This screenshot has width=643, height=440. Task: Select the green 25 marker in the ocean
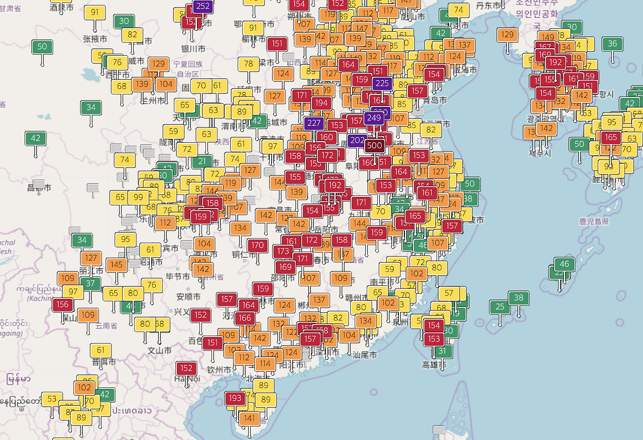499,306
